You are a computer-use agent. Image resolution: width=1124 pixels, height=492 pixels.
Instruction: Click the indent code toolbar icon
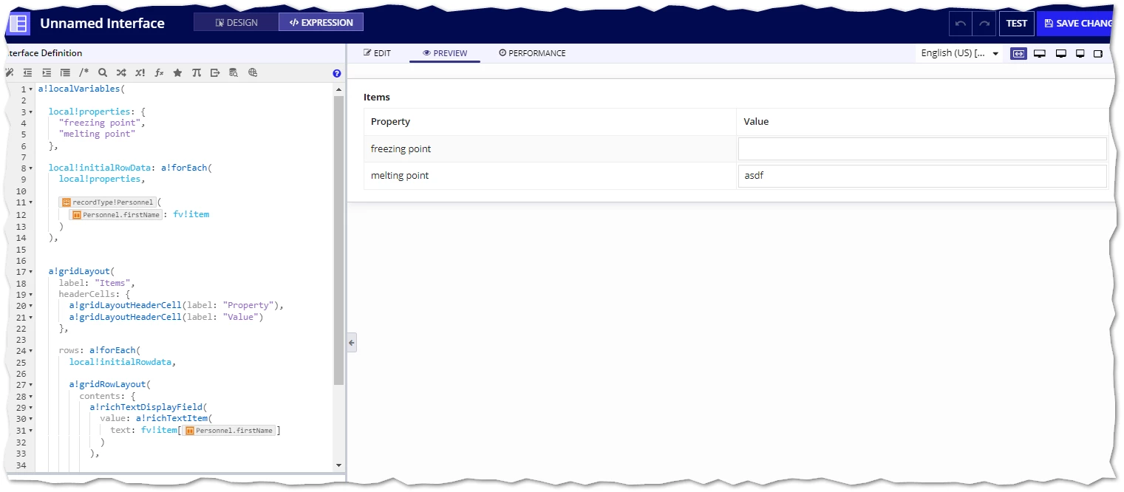click(47, 73)
